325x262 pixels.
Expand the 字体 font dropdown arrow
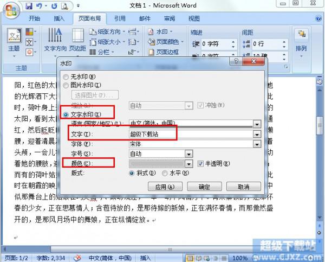[257, 144]
